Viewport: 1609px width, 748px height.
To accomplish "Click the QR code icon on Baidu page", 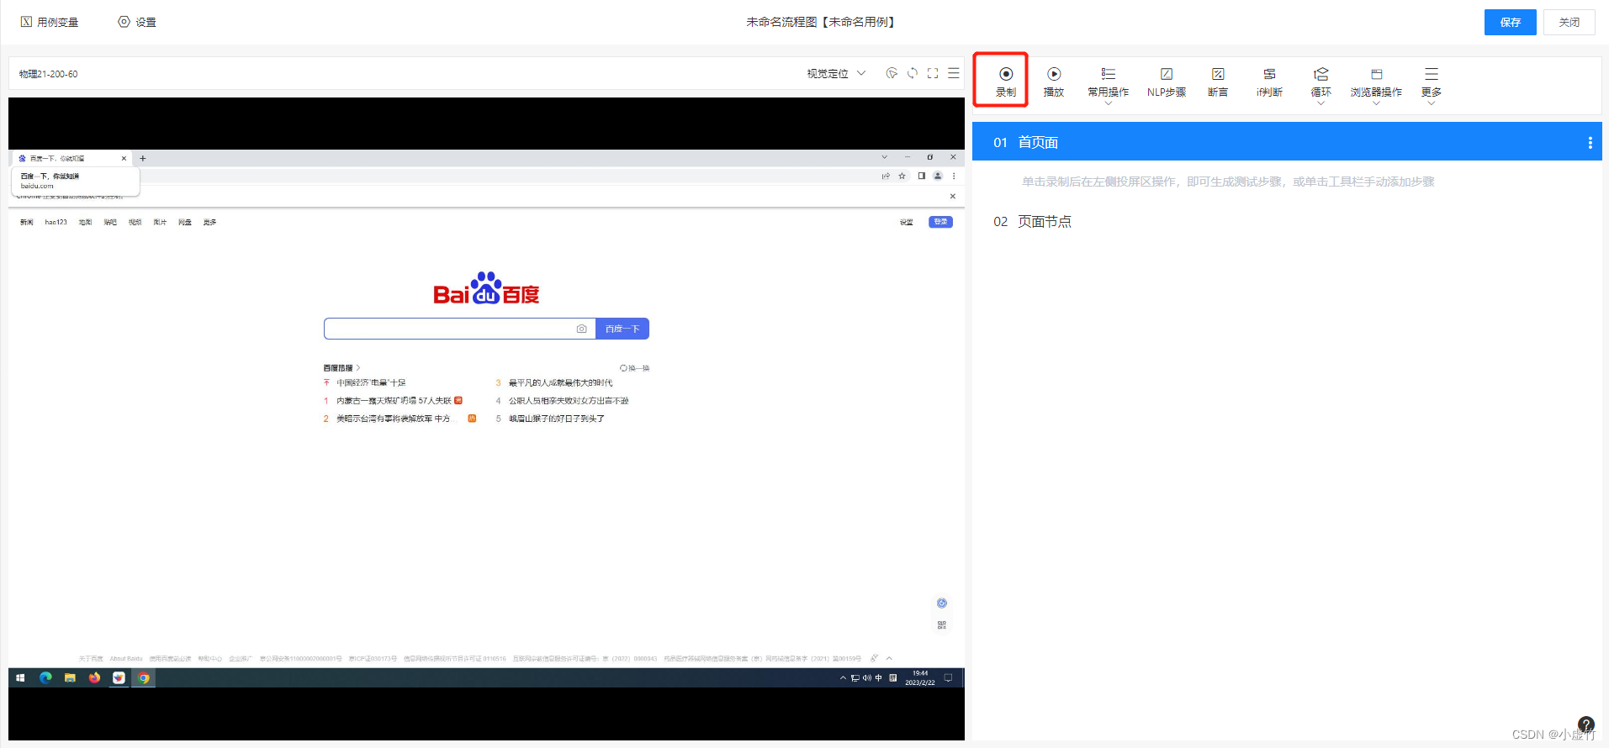I will tap(942, 625).
